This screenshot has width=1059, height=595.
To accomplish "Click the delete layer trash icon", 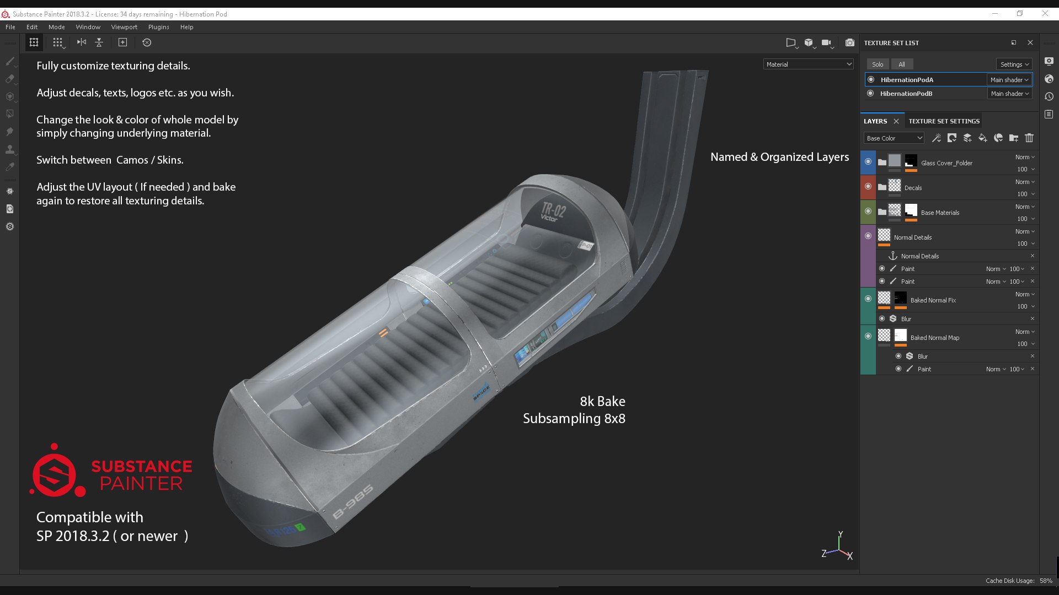I will (x=1029, y=138).
